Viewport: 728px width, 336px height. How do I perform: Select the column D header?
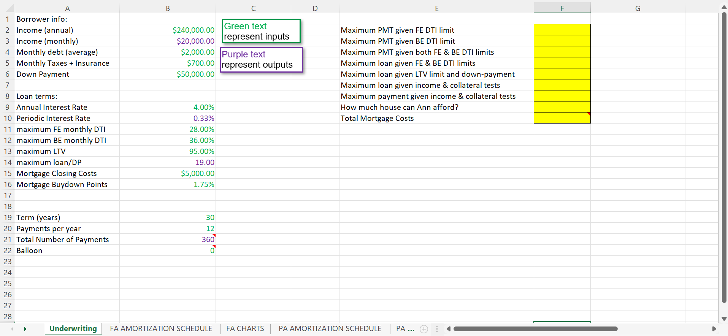click(x=315, y=8)
